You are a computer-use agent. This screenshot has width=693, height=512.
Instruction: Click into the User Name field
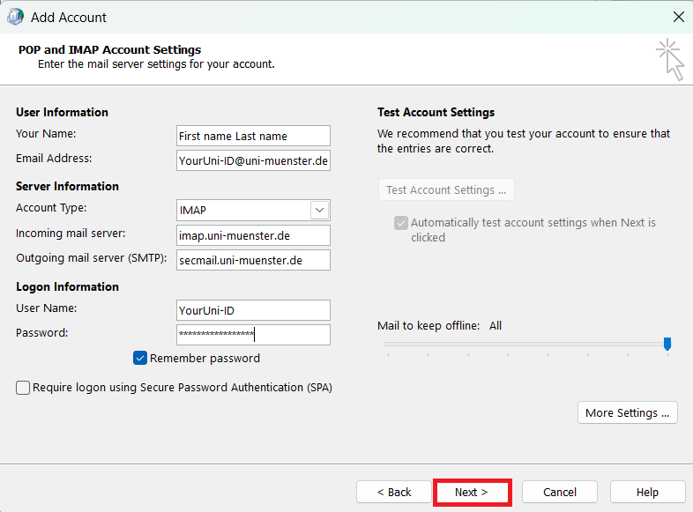(x=253, y=310)
